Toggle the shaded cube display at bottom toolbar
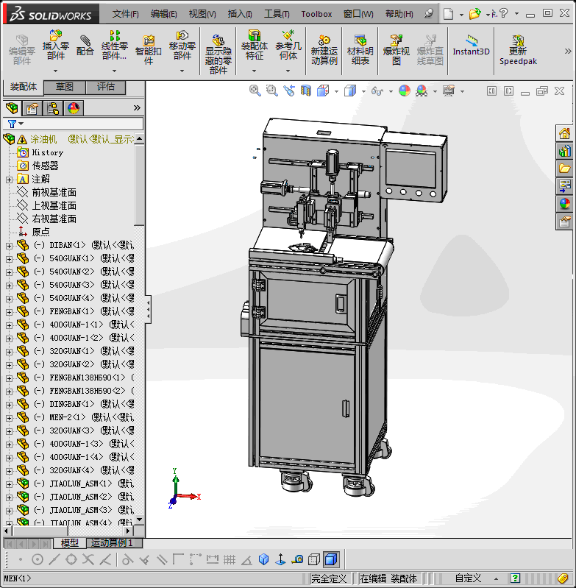The height and width of the screenshot is (588, 576). tap(331, 559)
